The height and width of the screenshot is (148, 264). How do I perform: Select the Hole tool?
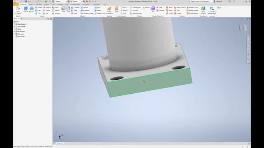(63, 9)
